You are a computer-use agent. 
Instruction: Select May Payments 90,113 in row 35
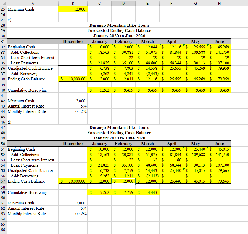point(195,63)
